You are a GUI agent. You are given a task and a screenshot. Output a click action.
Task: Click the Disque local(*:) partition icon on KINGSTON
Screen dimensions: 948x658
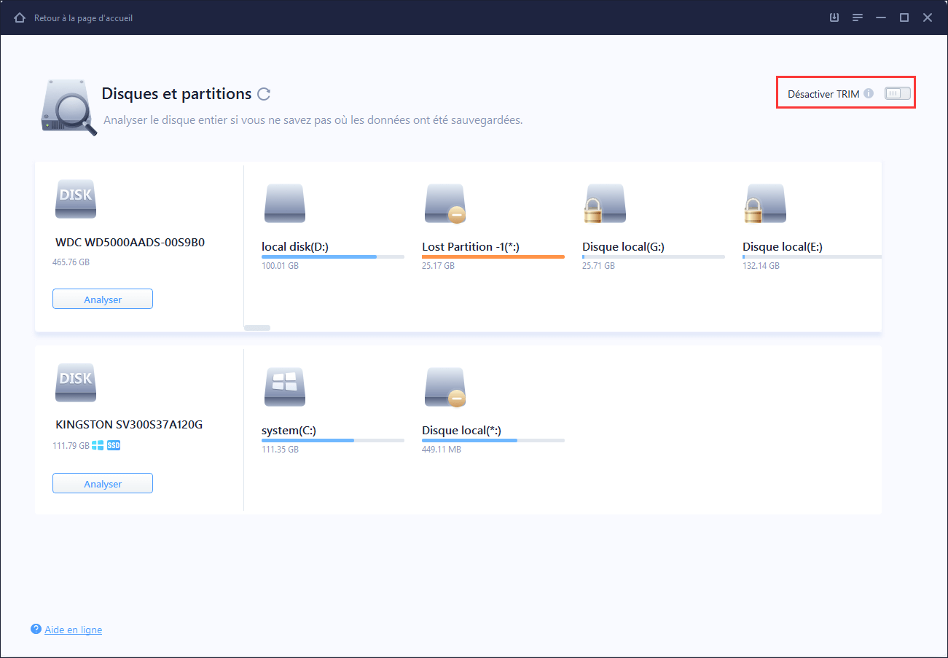tap(445, 387)
